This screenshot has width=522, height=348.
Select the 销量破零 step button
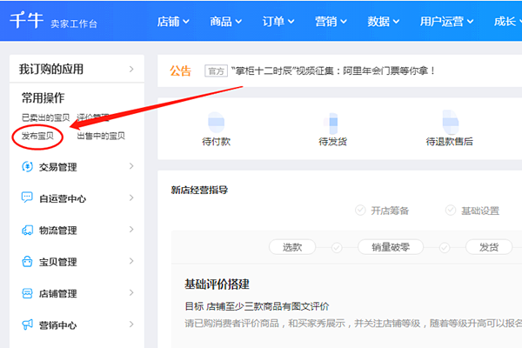391,247
